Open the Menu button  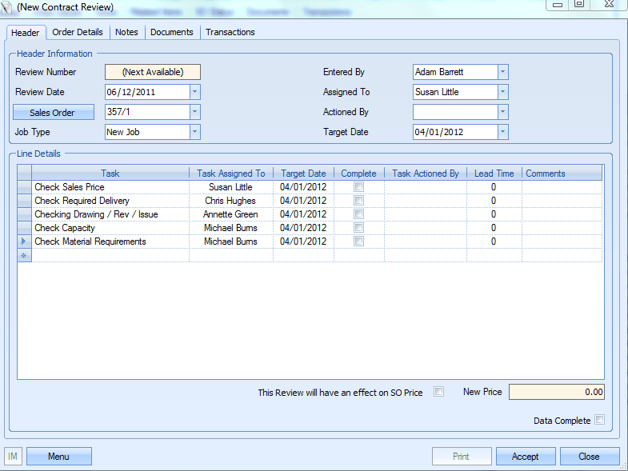(x=58, y=457)
